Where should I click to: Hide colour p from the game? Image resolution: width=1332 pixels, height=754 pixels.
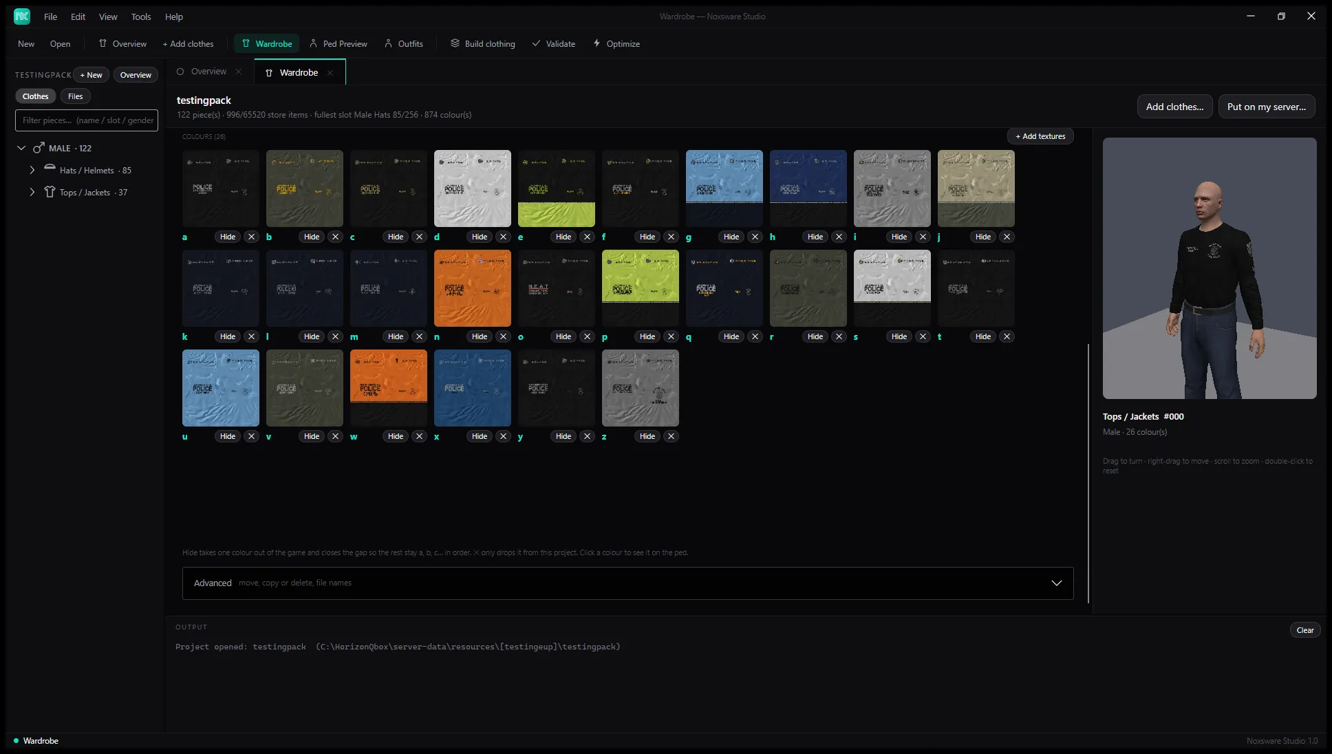pos(647,336)
